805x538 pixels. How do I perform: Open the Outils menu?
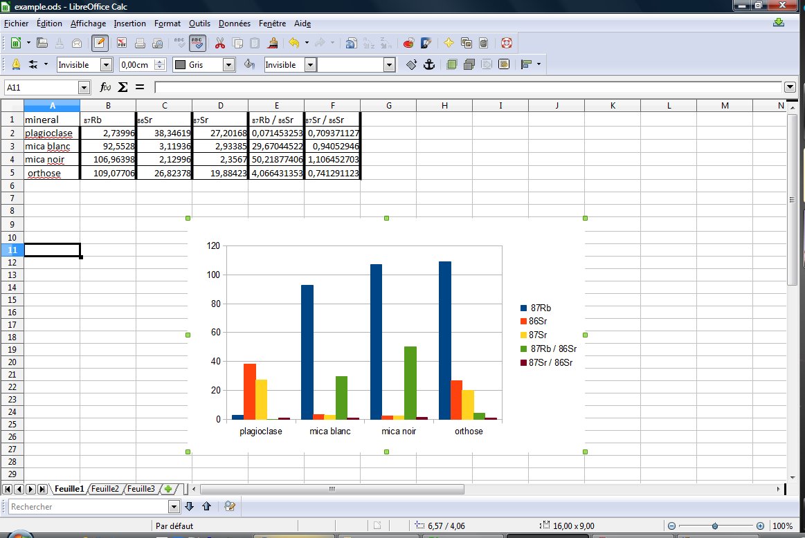tap(200, 24)
